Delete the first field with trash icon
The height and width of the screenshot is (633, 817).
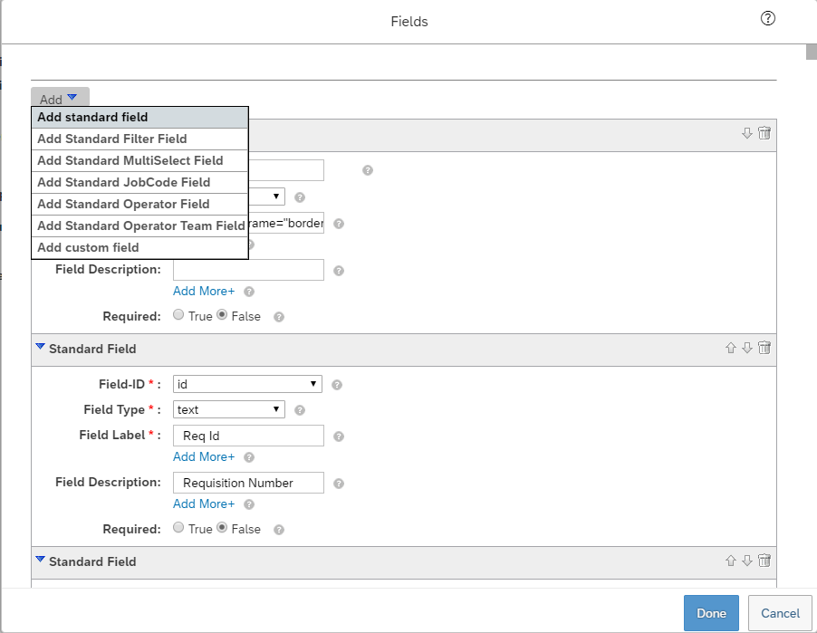(764, 133)
